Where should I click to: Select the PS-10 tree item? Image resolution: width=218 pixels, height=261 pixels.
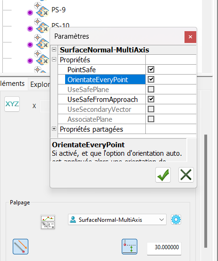coord(60,25)
